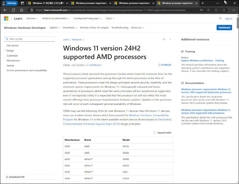
Task: Open the Discover dropdown
Action: (32, 18)
